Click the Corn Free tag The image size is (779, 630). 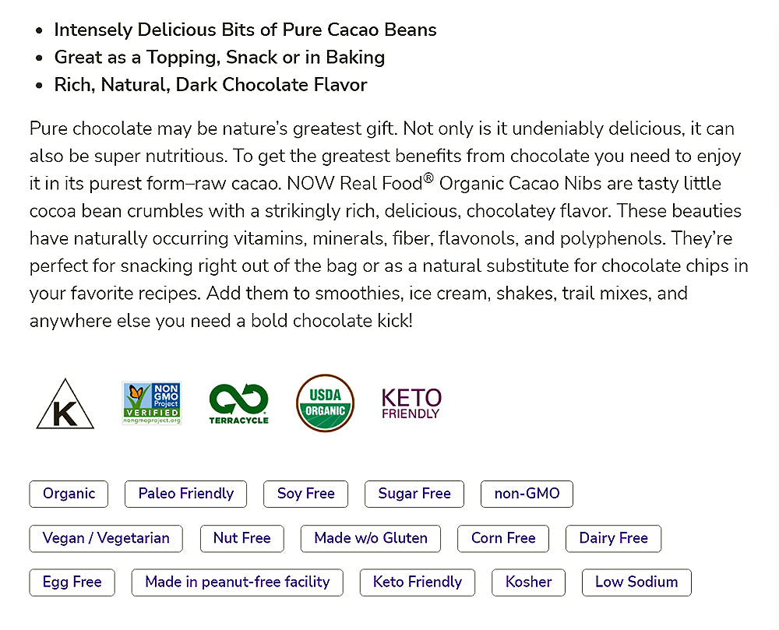click(x=503, y=538)
